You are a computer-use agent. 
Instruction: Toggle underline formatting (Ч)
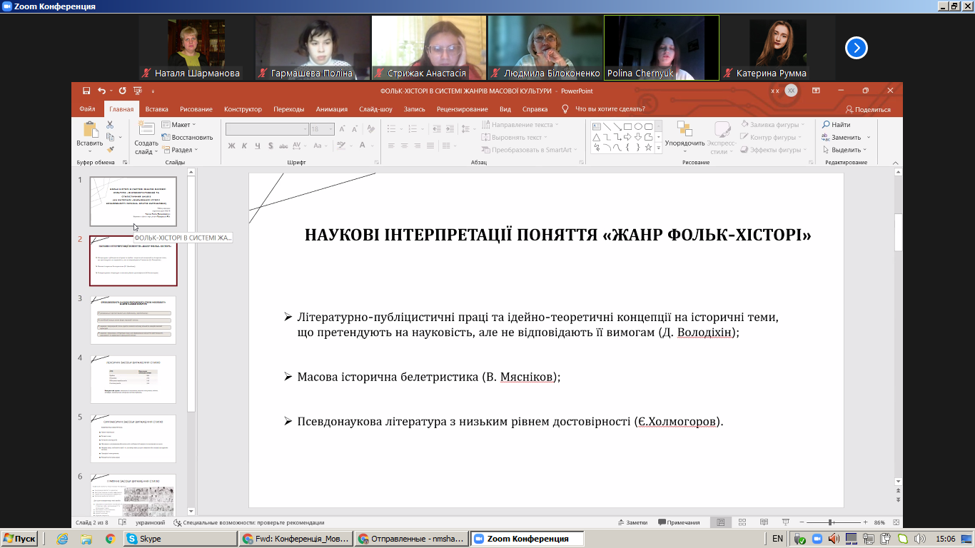[x=258, y=146]
